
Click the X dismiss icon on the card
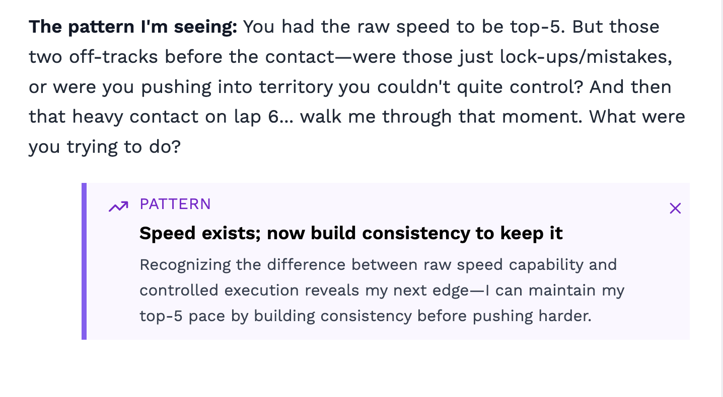tap(675, 208)
